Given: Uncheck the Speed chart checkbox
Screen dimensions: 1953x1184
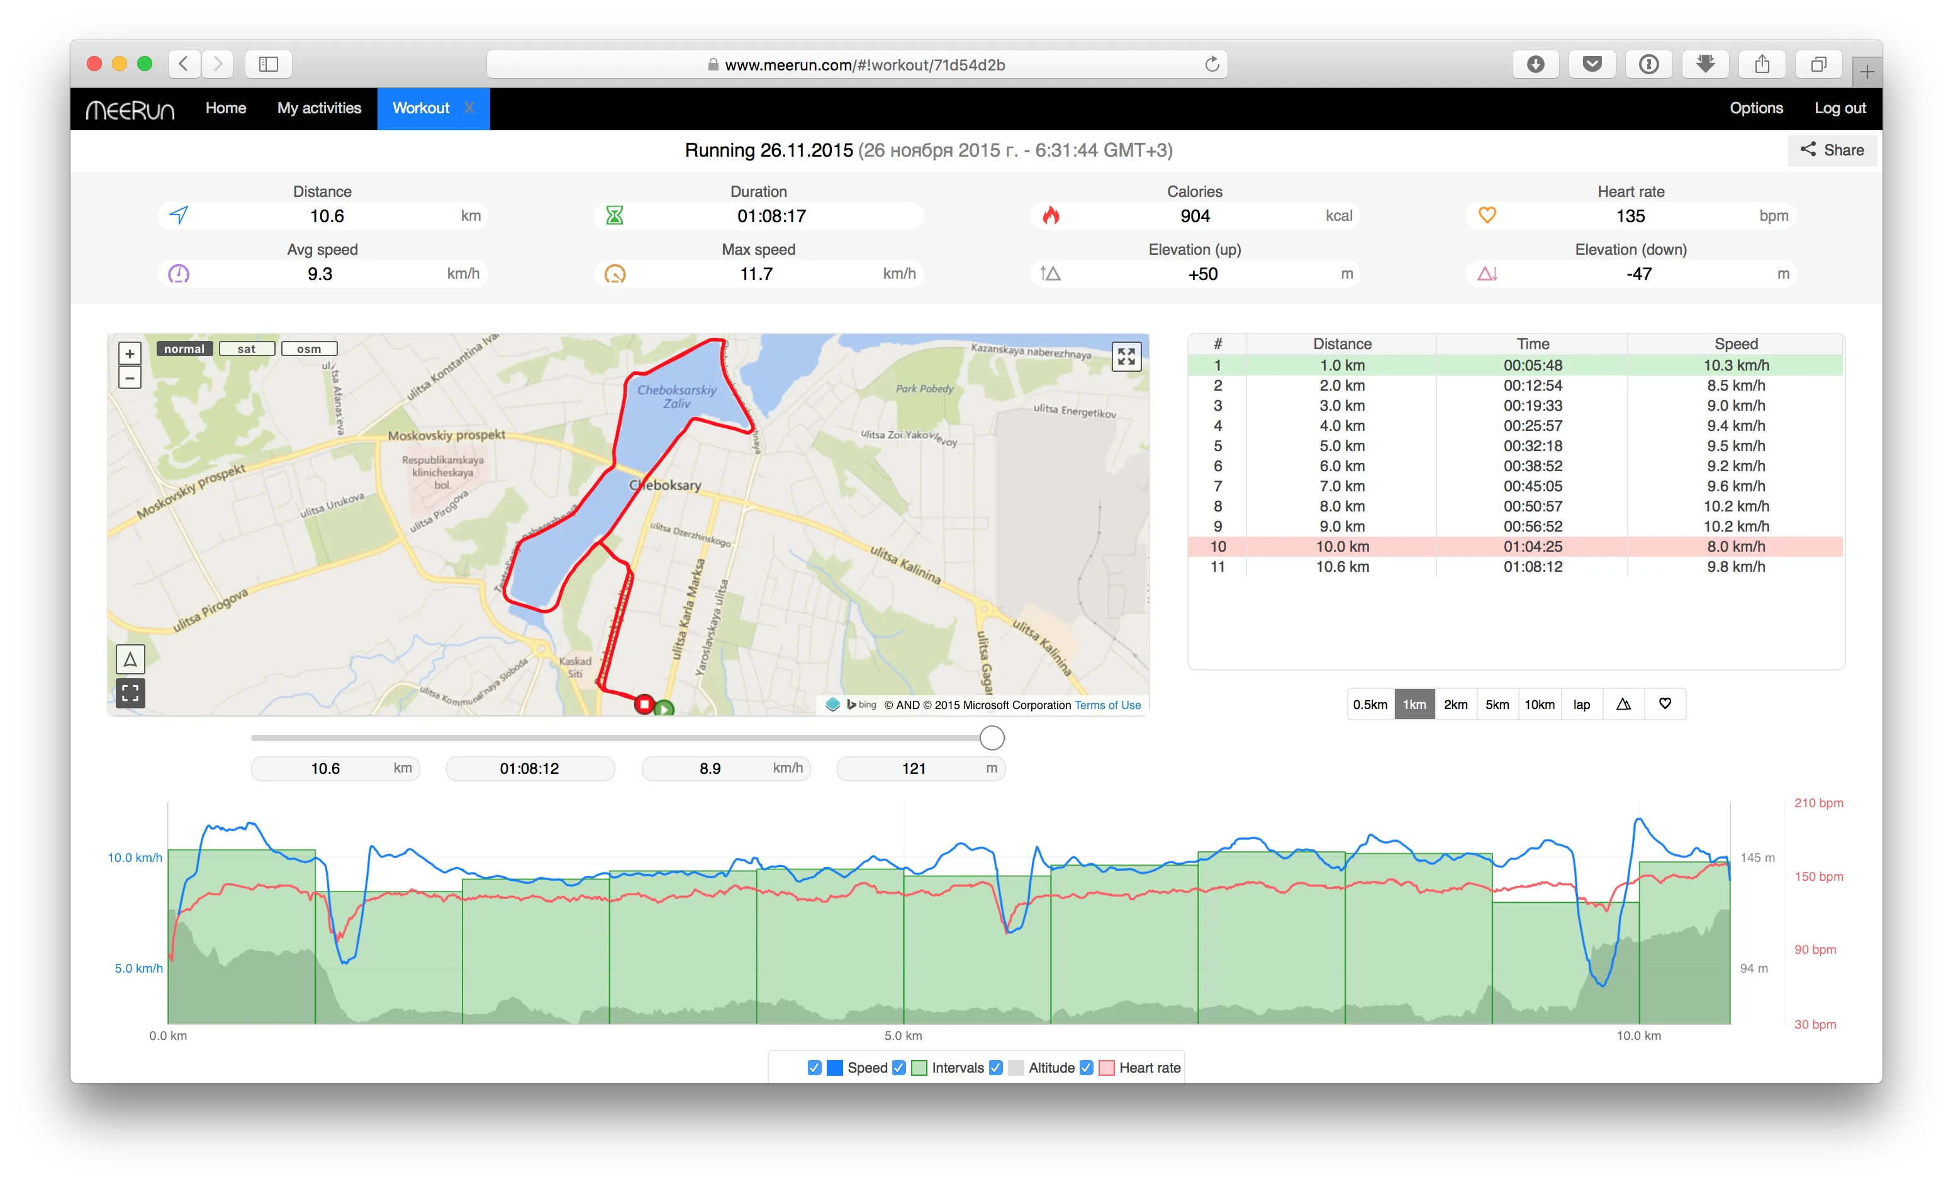Looking at the screenshot, I should pyautogui.click(x=814, y=1068).
